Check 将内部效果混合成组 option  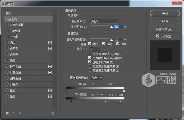[90, 54]
